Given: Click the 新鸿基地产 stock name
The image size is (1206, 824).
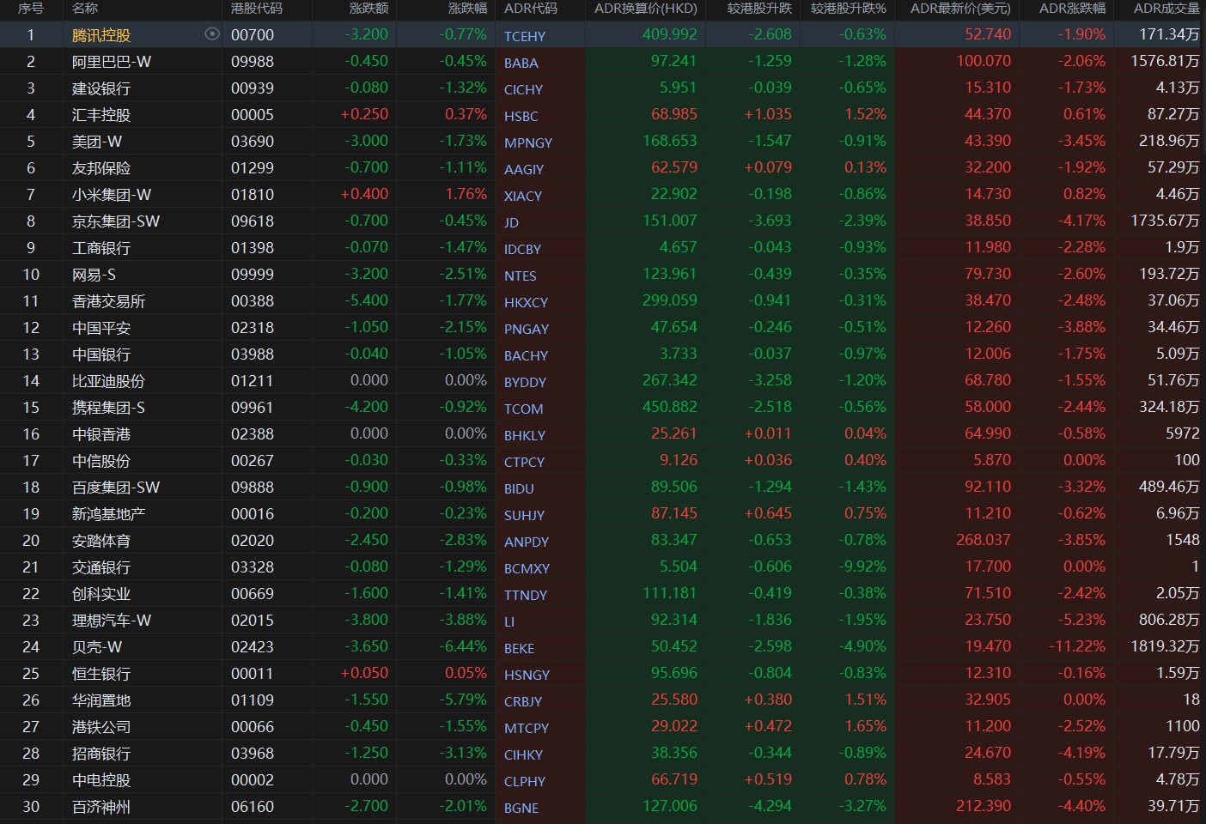Looking at the screenshot, I should click(108, 514).
